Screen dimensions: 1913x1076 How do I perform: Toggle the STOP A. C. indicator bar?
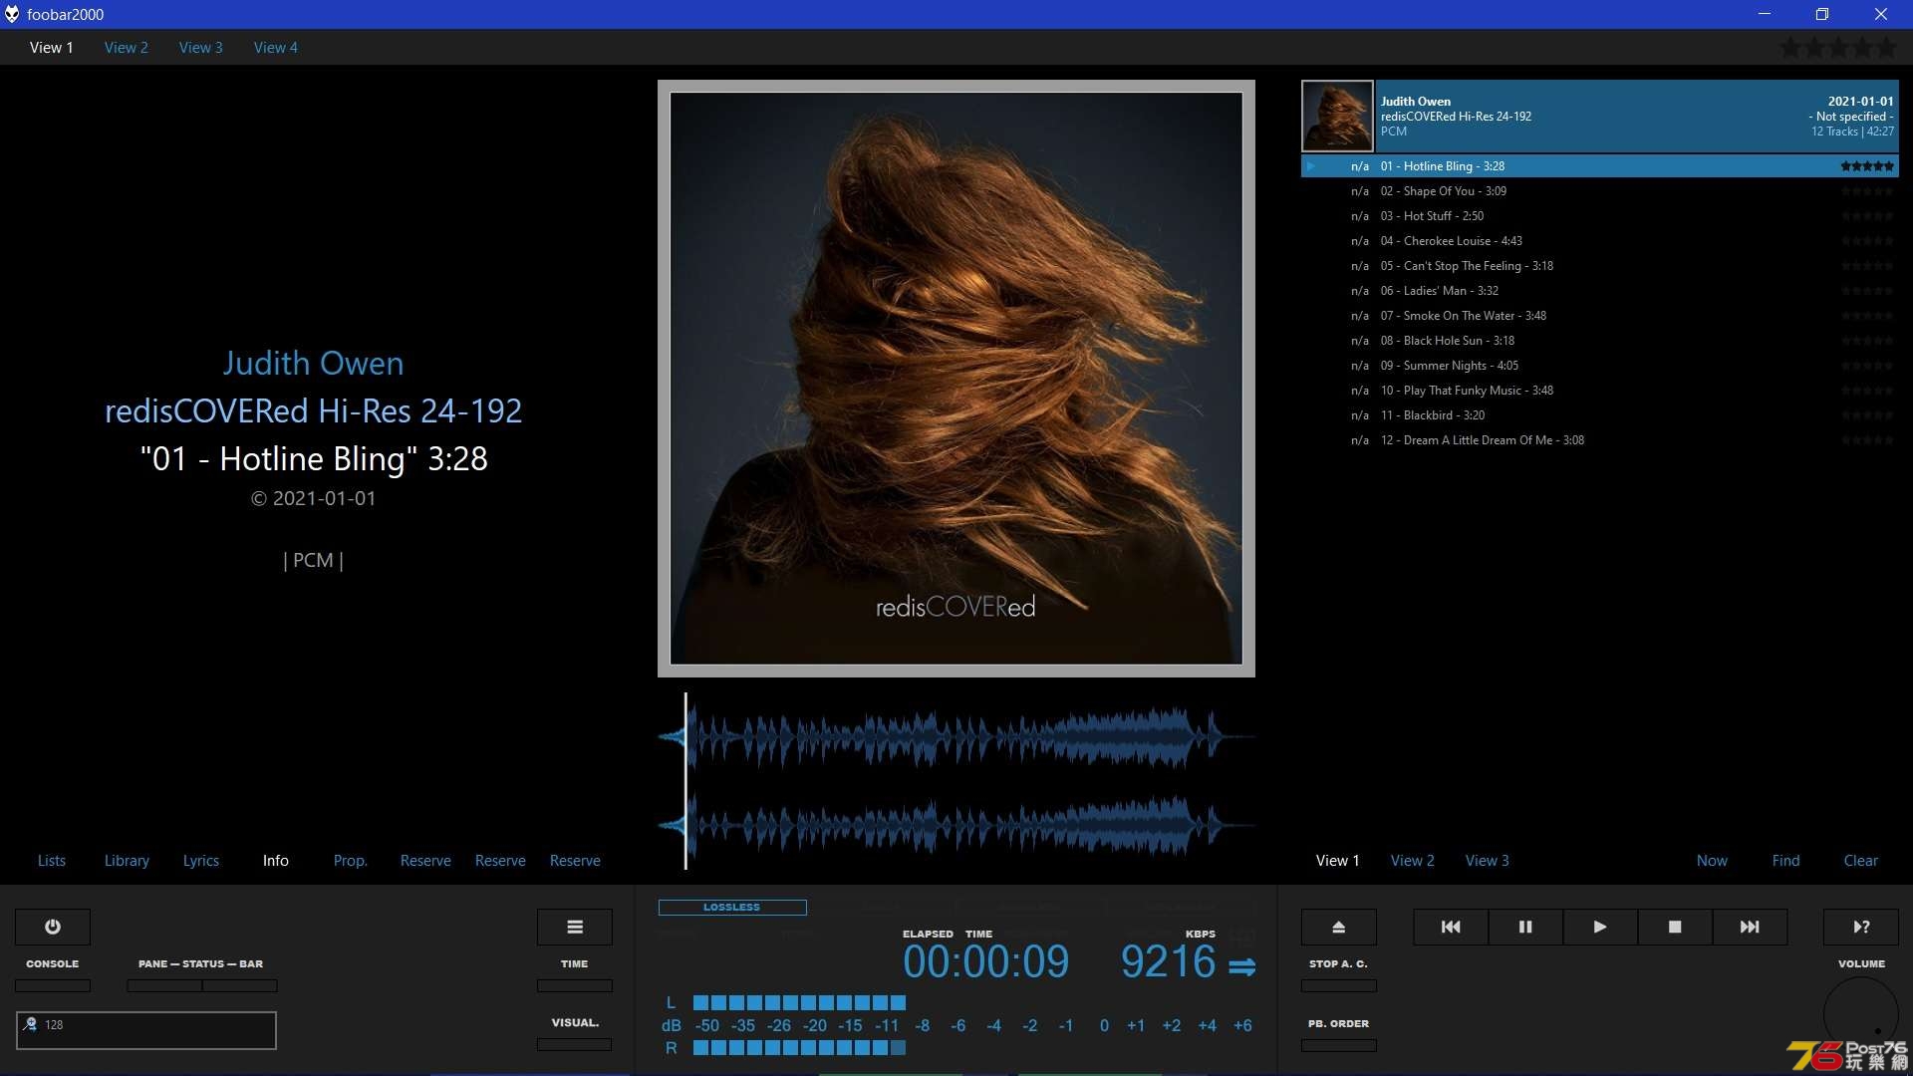(1339, 985)
